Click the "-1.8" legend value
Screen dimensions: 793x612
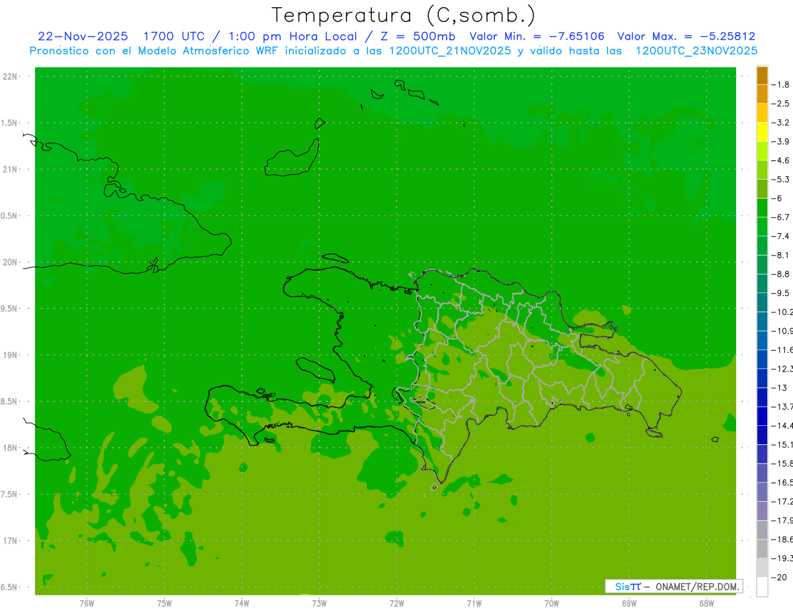coord(780,85)
